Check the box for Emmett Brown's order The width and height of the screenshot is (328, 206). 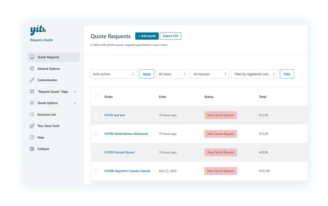[96, 152]
